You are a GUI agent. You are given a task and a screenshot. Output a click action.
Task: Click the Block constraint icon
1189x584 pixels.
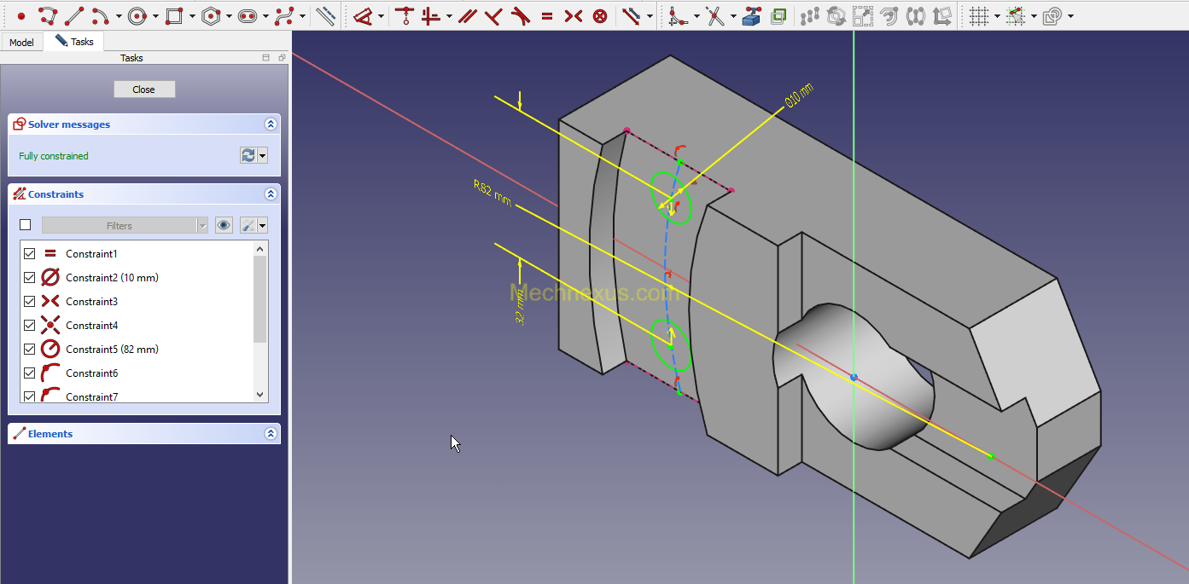(x=600, y=15)
